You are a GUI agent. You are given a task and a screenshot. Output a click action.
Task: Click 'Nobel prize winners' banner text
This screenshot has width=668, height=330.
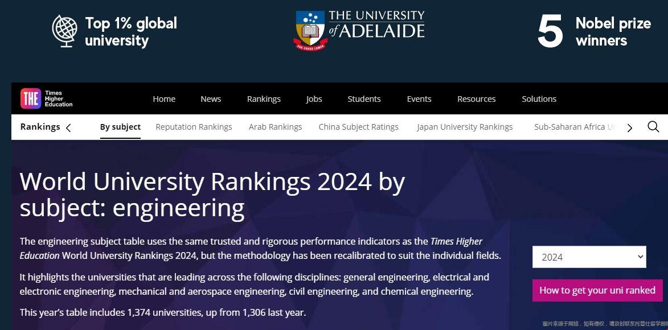(x=613, y=31)
